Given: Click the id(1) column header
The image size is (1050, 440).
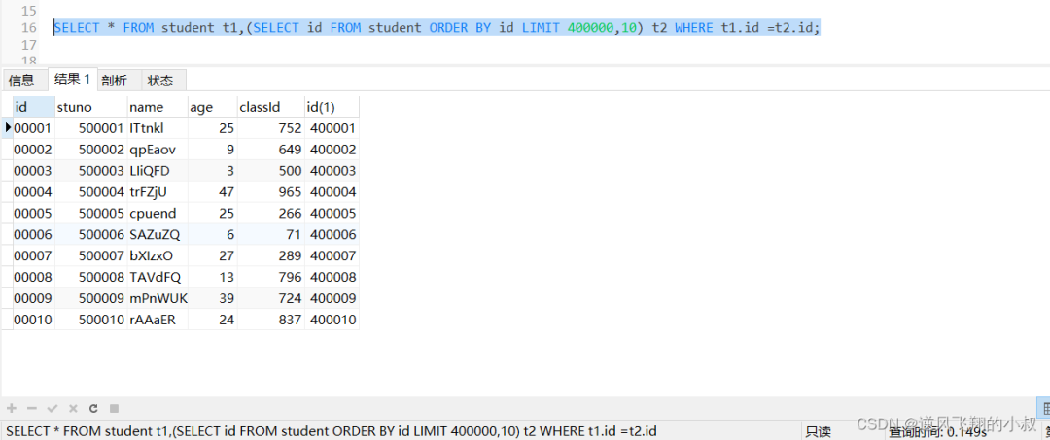Looking at the screenshot, I should 332,106.
